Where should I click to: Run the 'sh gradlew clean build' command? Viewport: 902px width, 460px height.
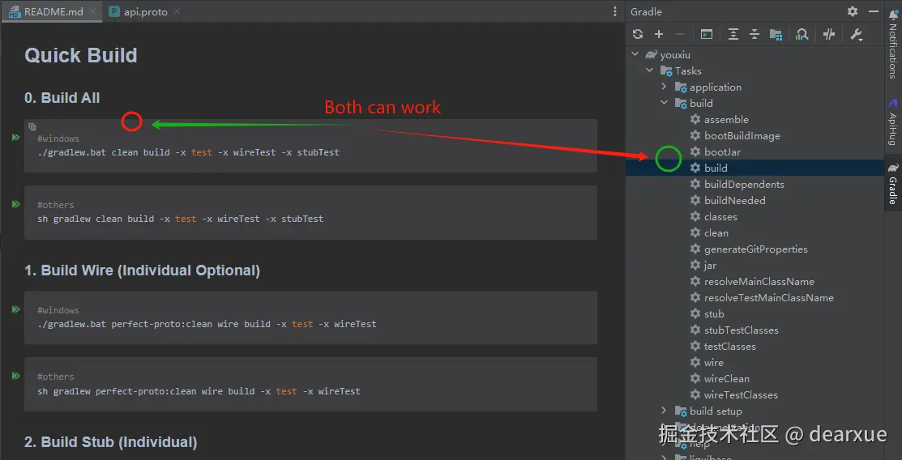click(15, 204)
